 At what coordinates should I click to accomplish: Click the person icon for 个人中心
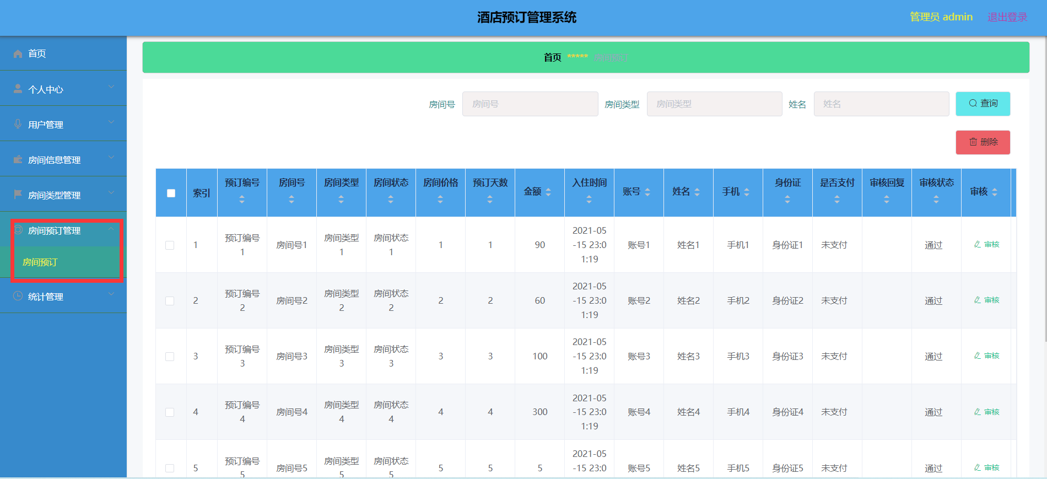tap(18, 89)
